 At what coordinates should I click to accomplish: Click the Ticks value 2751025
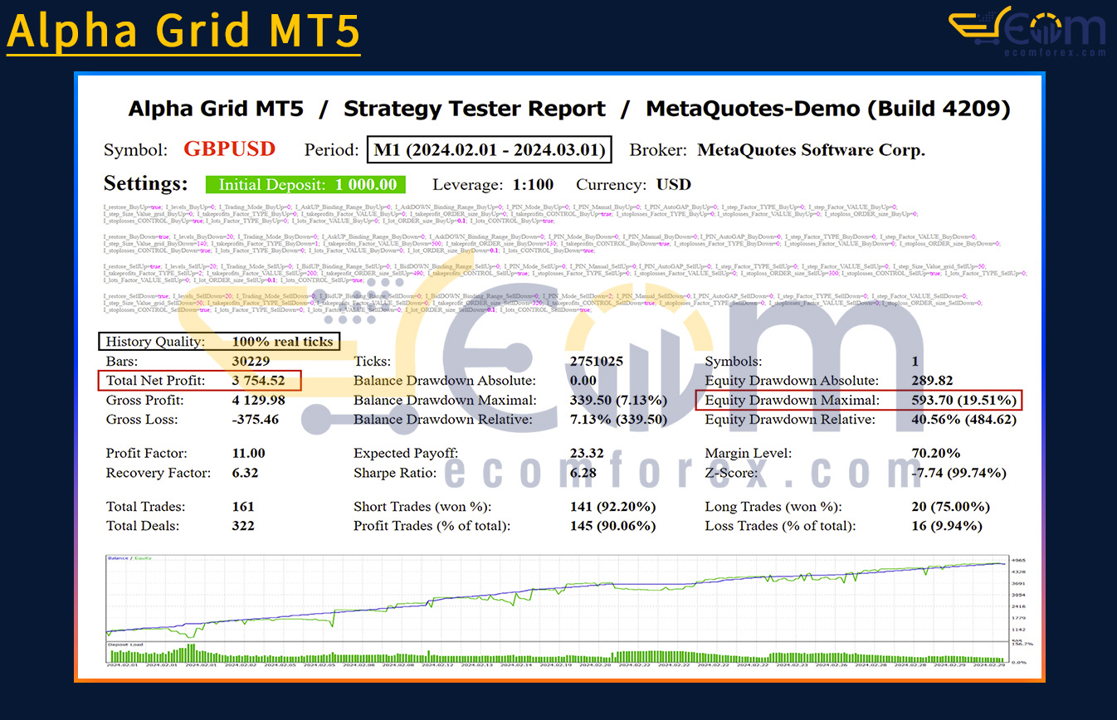point(596,362)
